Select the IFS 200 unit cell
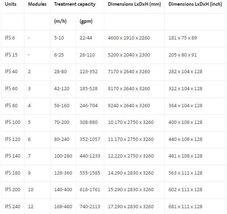The height and width of the screenshot is (214, 227). click(x=12, y=190)
